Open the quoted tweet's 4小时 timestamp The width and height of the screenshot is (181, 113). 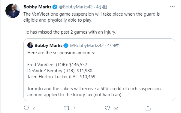click(x=113, y=46)
